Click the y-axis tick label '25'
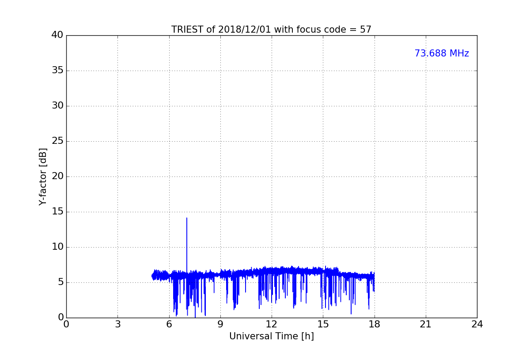The width and height of the screenshot is (530, 353). click(x=57, y=141)
